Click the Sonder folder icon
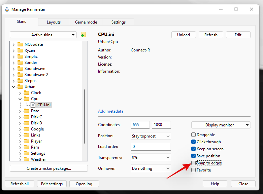Image resolution: width=263 pixels, height=194 pixels. pyautogui.click(x=20, y=62)
